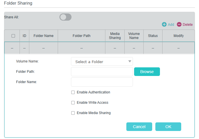
Task: Click the red minus Delete icon
Action: 179,24
